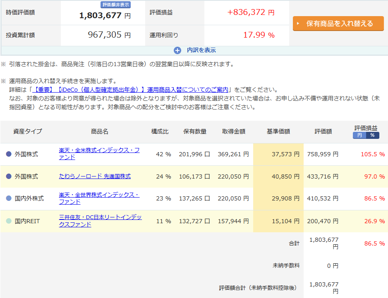Viewport: 388px width, 298px height.
Task: Toggle the 評価額非表示 badge
Action: [116, 5]
